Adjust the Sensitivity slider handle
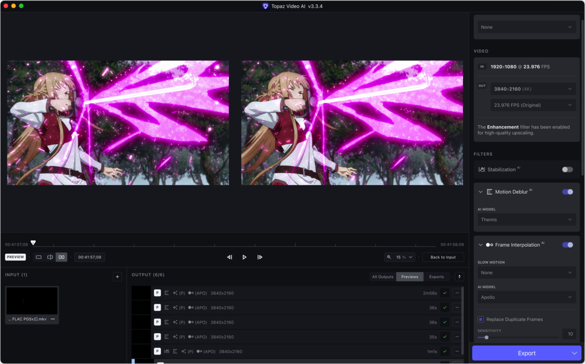The width and height of the screenshot is (585, 364). (486, 338)
